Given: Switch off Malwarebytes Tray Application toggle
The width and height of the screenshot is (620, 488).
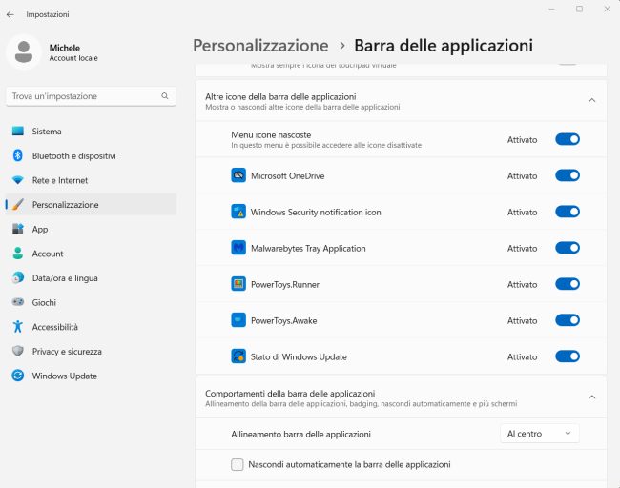Looking at the screenshot, I should point(568,248).
